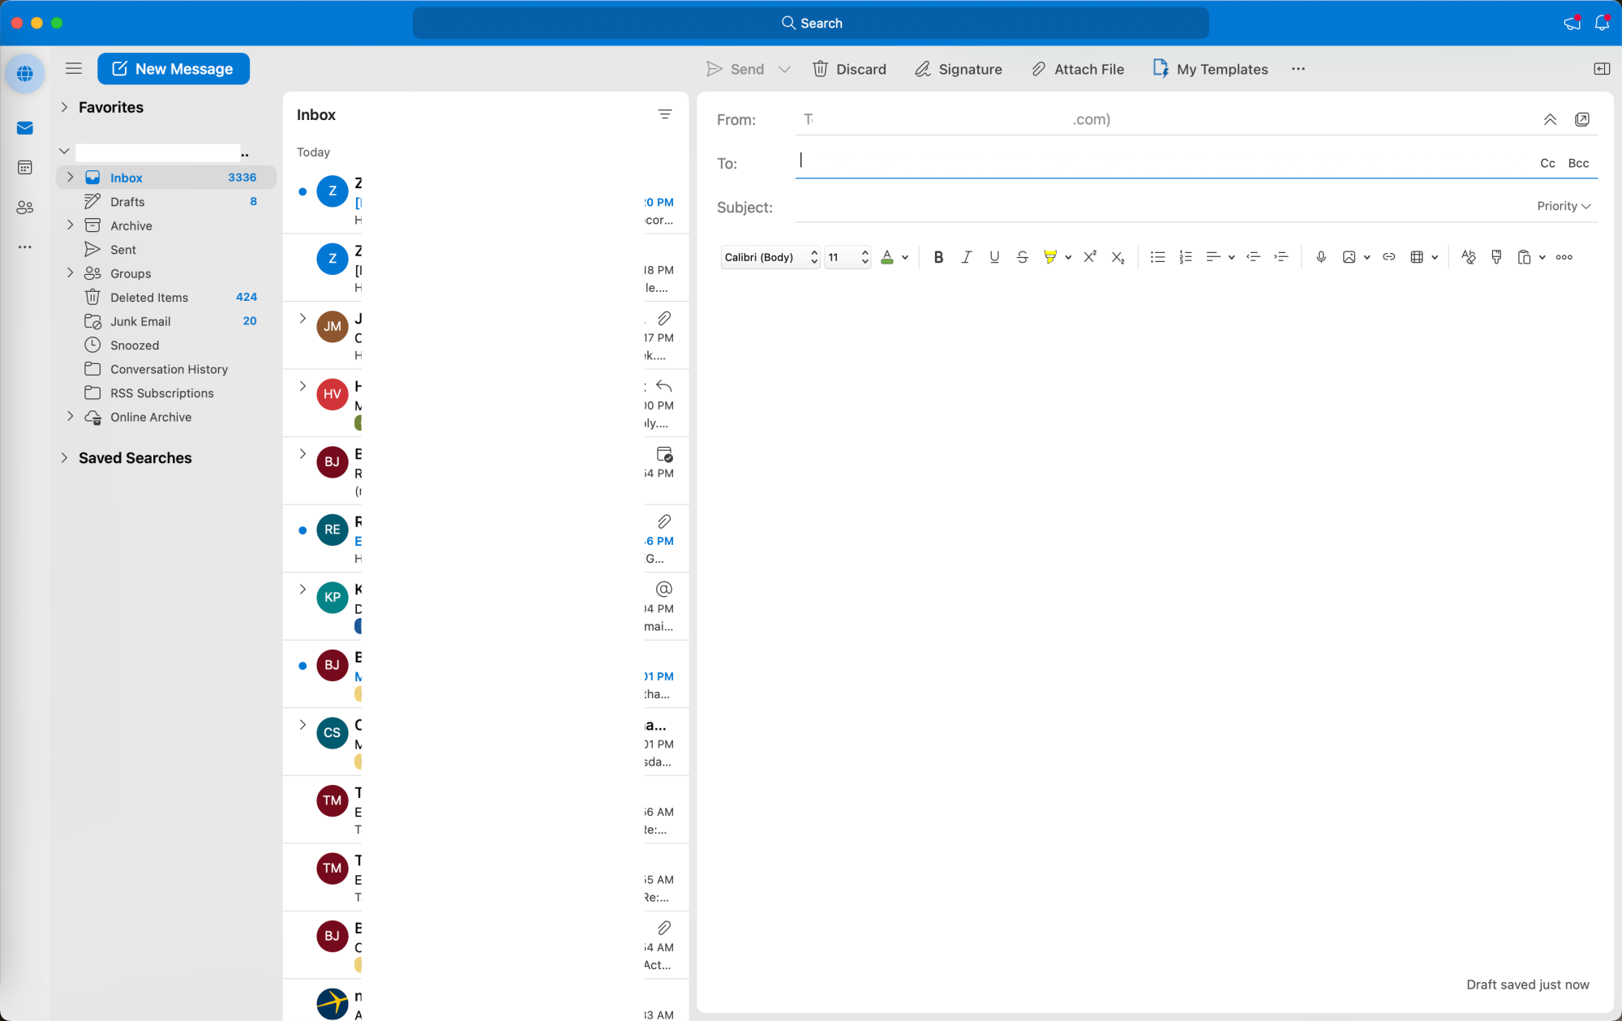Click the To recipient field
Screen dimensions: 1622x1021
coord(1163,161)
